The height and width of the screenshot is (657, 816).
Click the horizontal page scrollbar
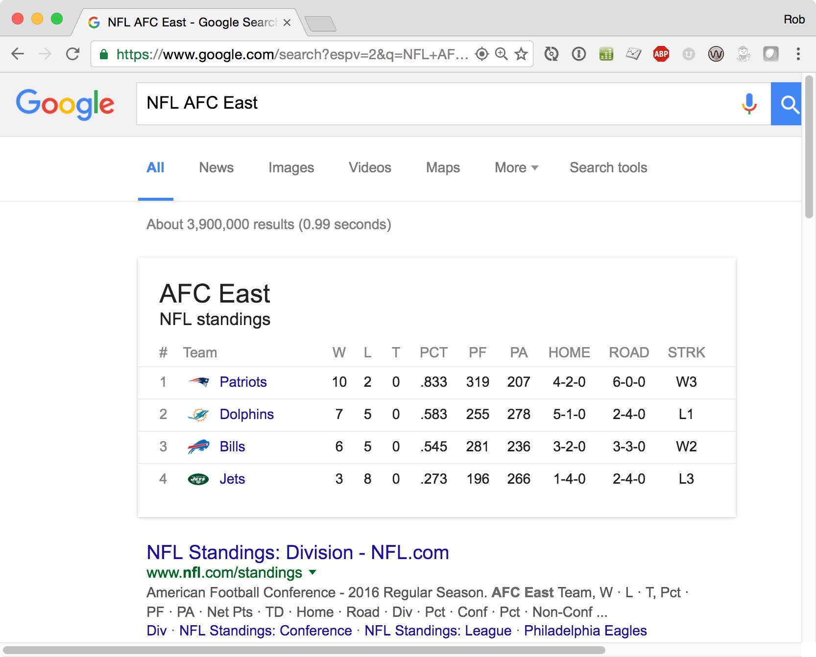(304, 650)
